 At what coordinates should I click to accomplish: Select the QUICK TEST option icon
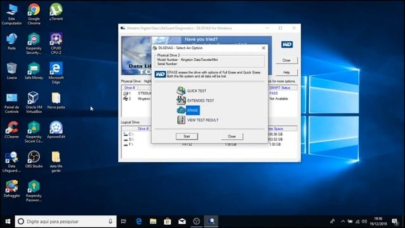coord(181,91)
